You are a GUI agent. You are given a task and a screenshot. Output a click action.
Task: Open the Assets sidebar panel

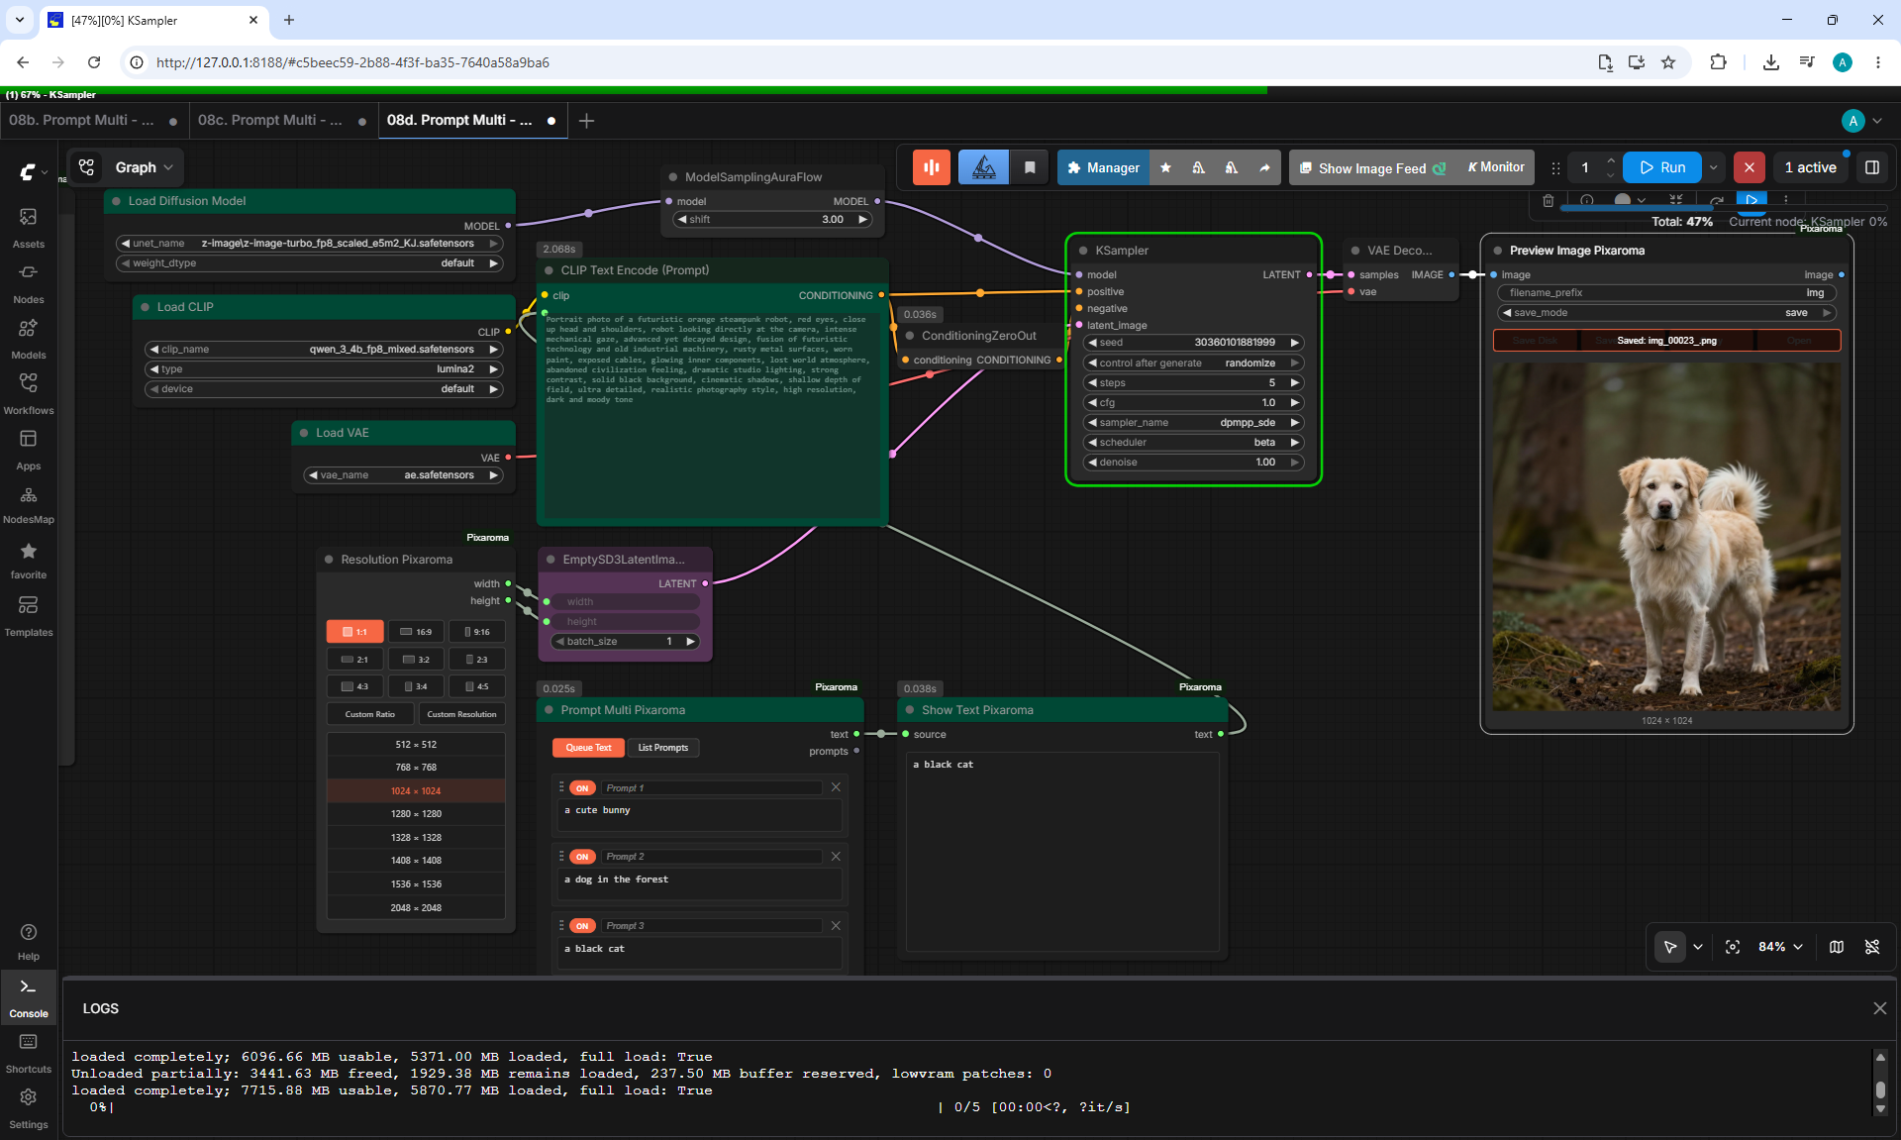(x=29, y=228)
